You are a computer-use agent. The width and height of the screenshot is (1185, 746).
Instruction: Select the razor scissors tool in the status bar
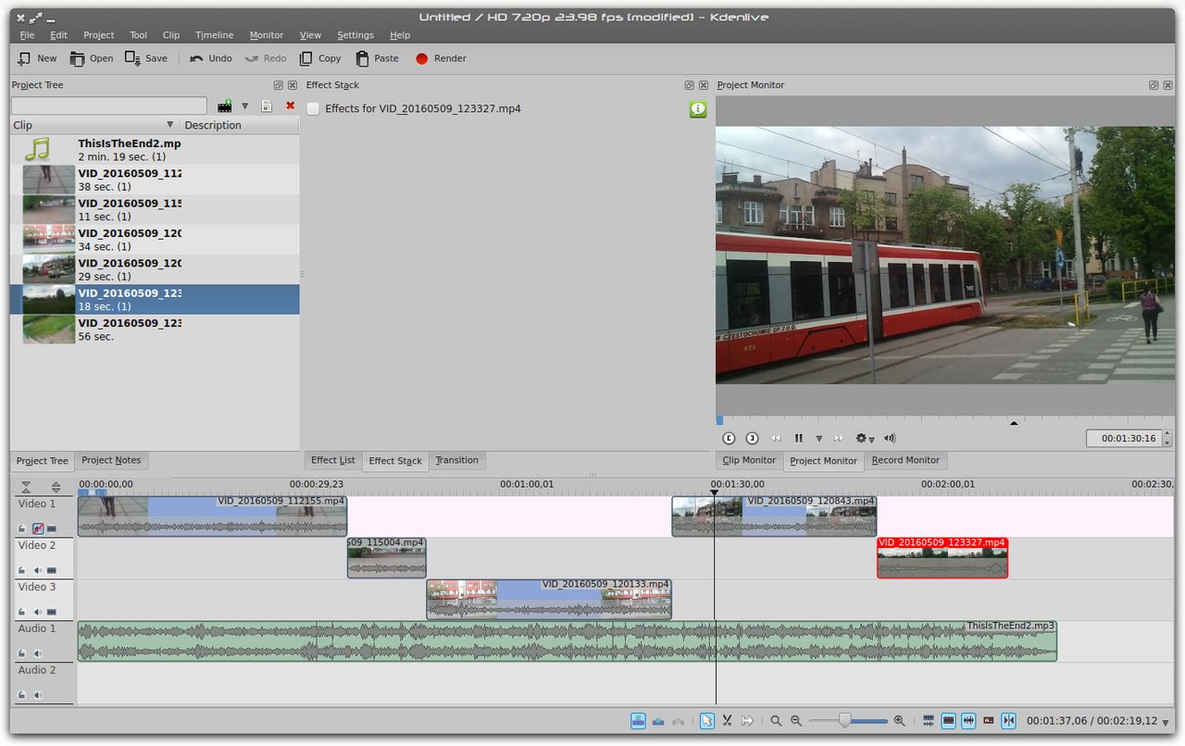click(x=728, y=721)
